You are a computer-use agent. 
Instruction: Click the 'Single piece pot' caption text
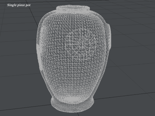click(19, 5)
